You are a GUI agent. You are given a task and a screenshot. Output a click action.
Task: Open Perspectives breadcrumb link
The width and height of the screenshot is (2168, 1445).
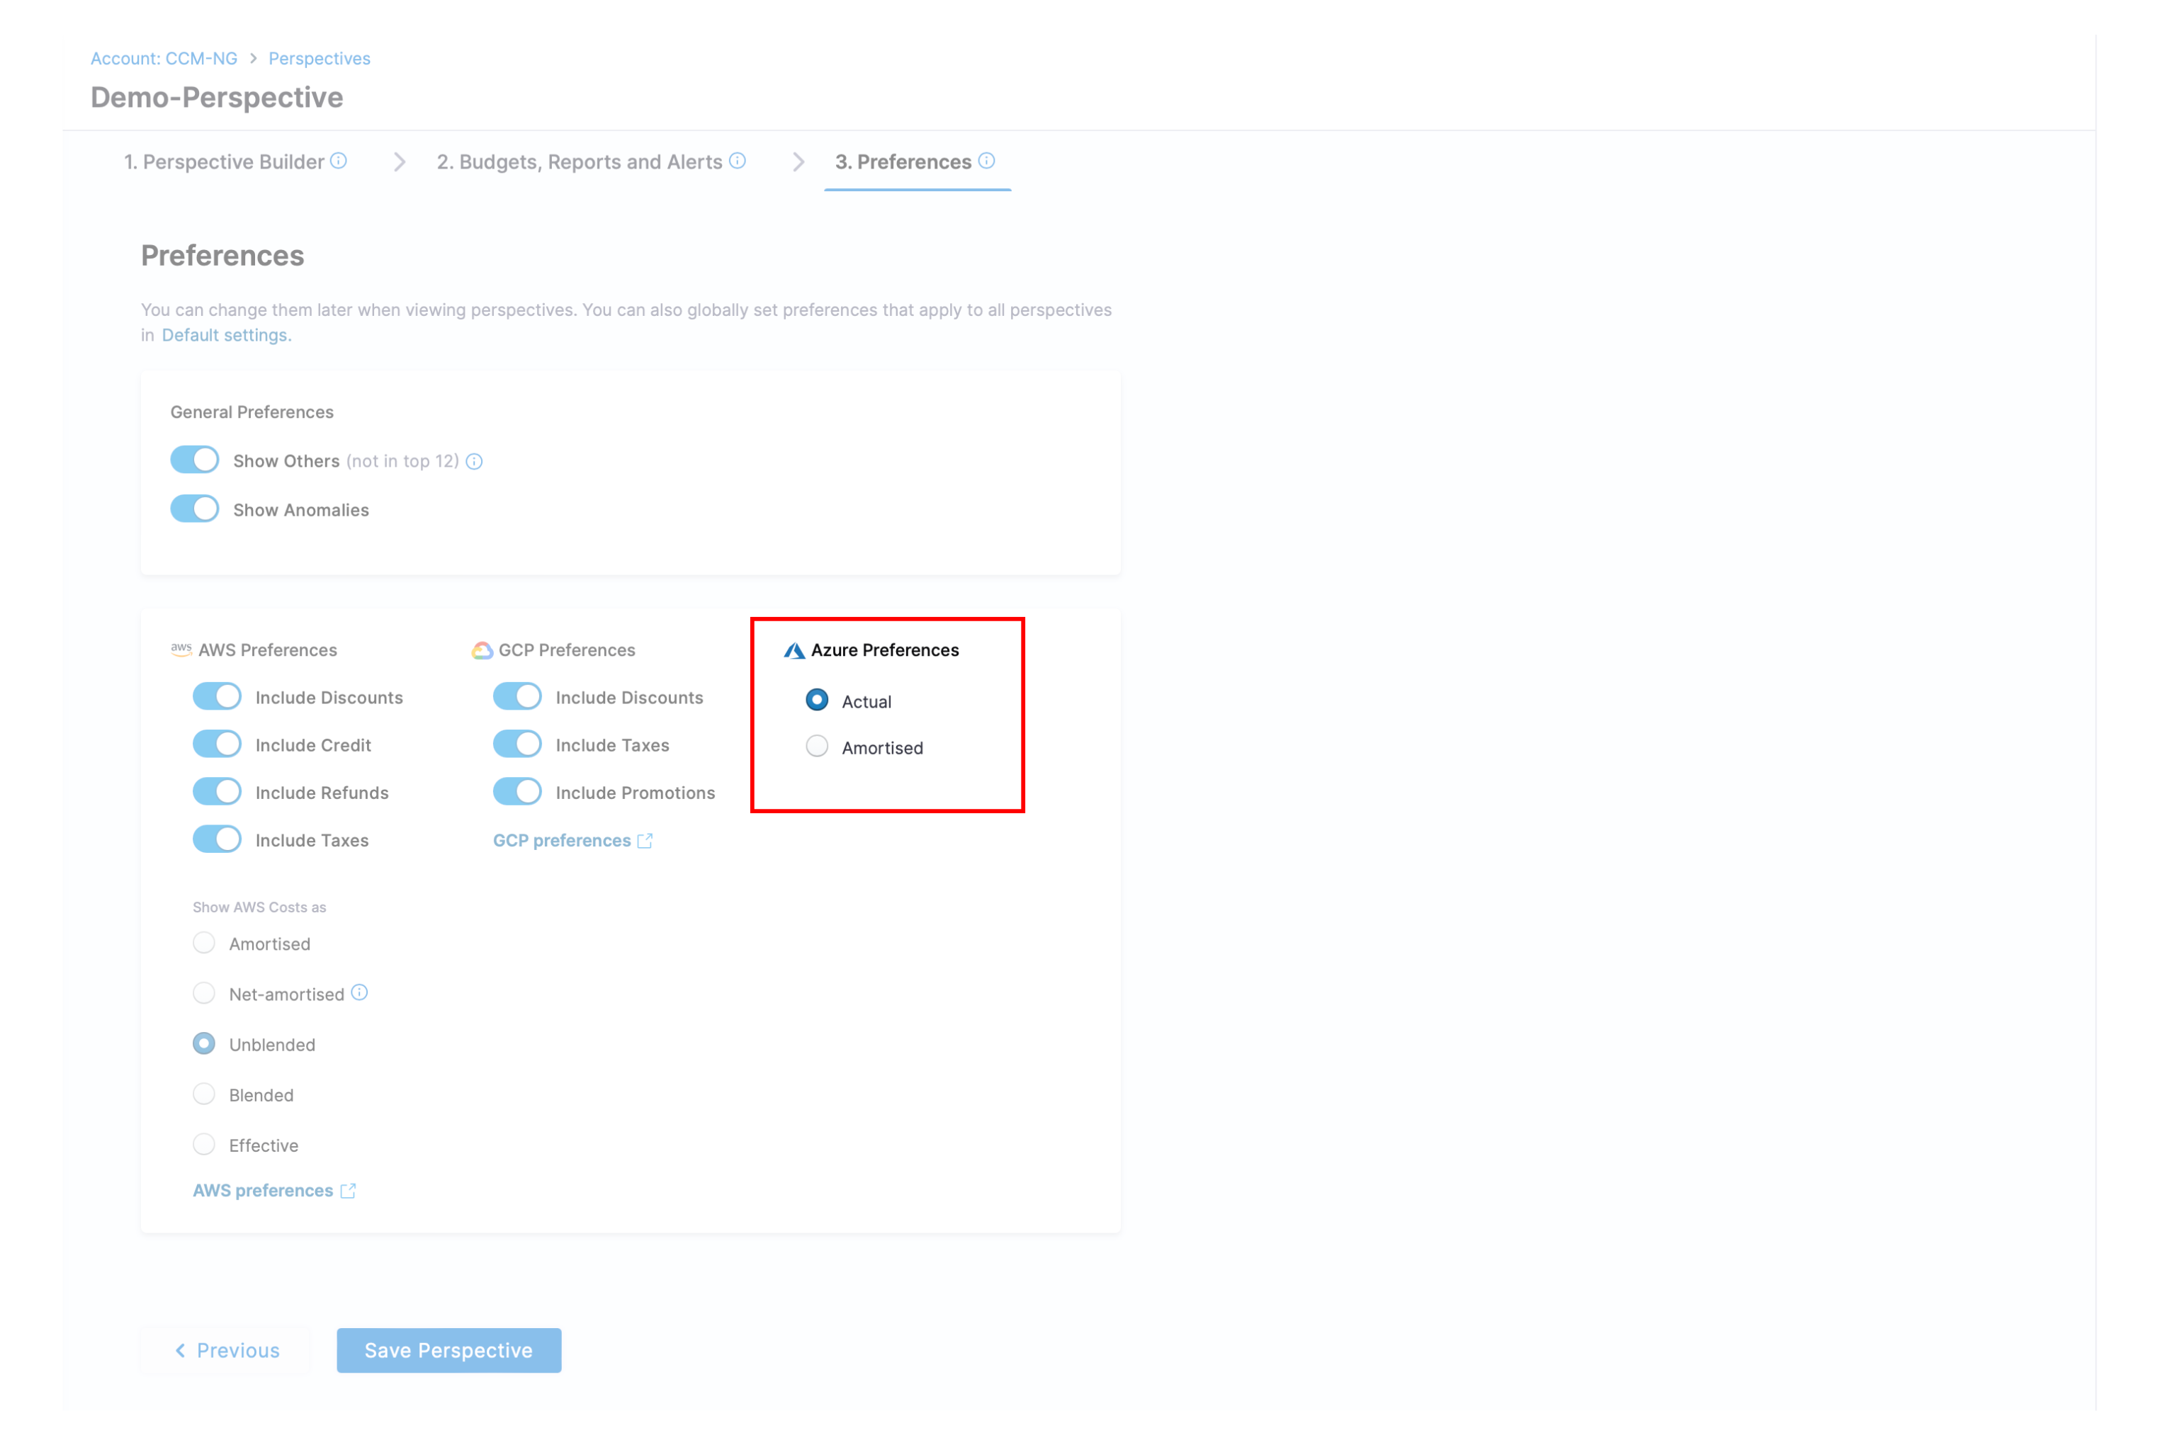pos(319,59)
